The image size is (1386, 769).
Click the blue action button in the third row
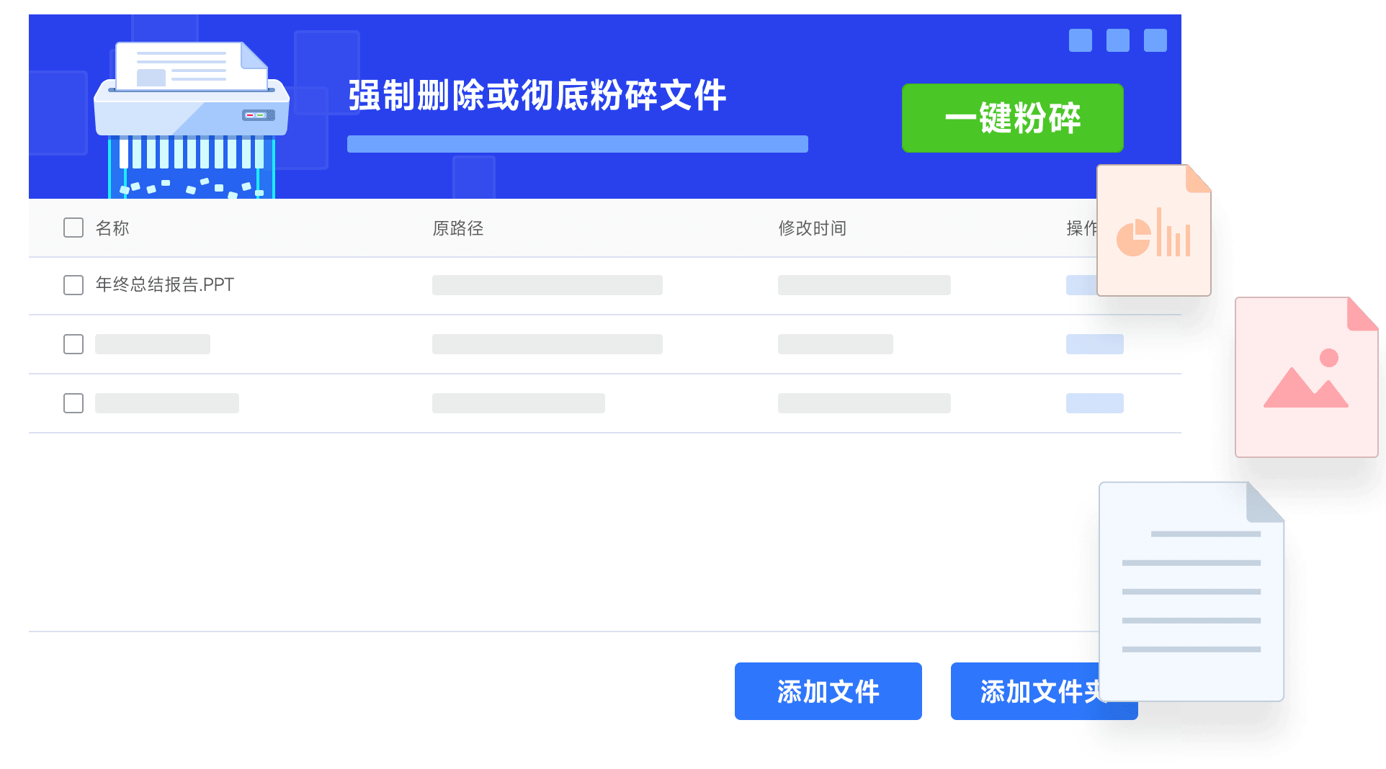(x=1095, y=403)
